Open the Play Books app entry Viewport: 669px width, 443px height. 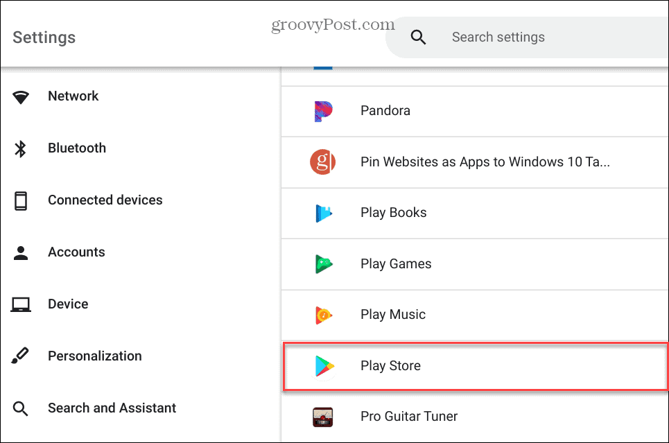pyautogui.click(x=475, y=213)
